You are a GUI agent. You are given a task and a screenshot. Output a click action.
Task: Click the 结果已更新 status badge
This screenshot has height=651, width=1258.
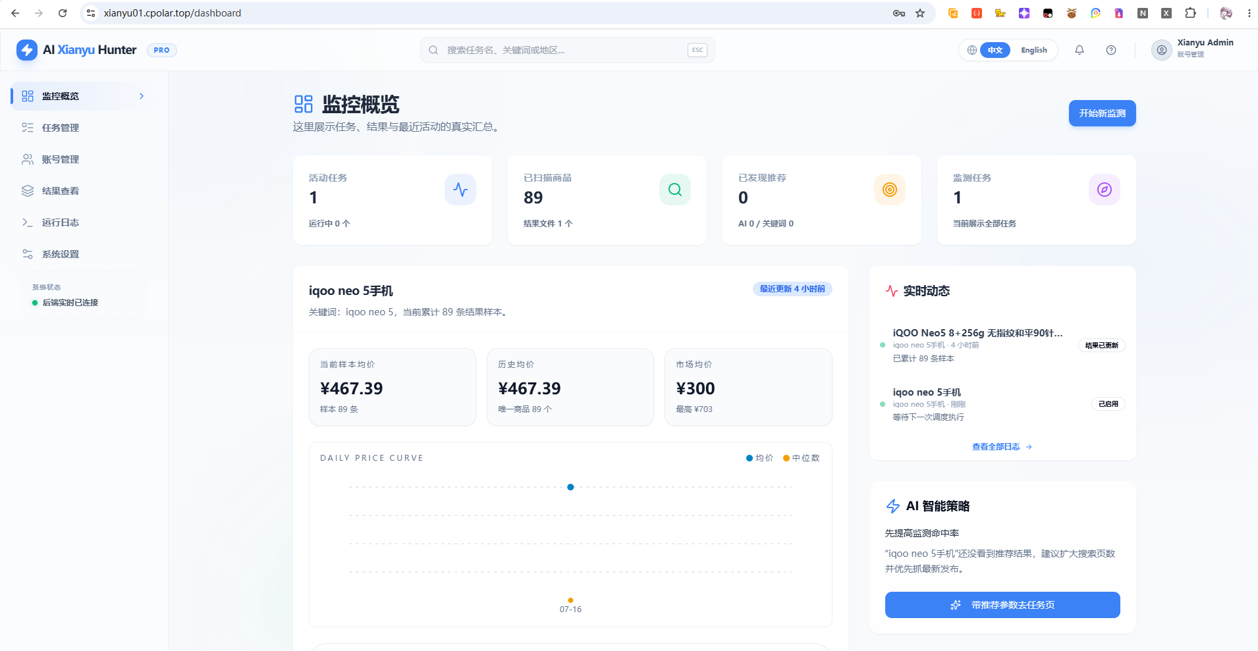coord(1101,346)
